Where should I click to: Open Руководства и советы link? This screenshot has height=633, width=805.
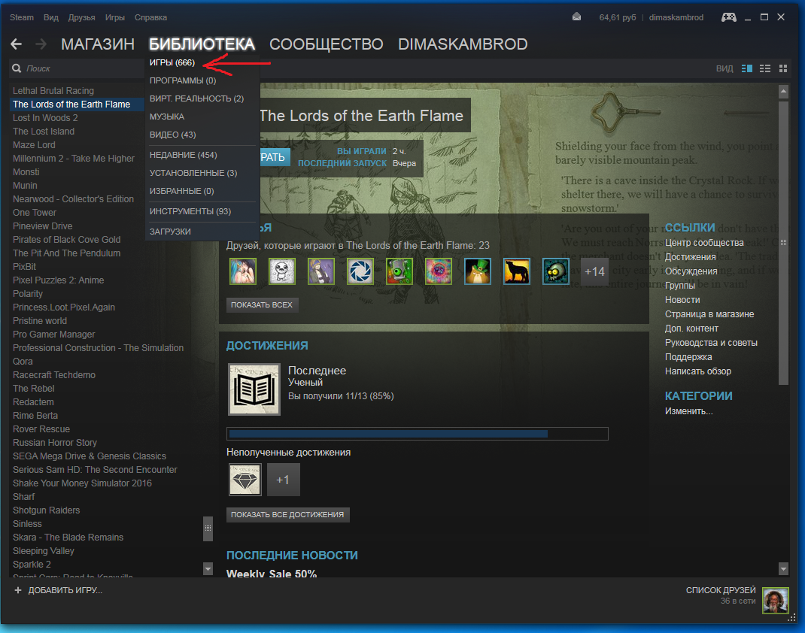[711, 343]
